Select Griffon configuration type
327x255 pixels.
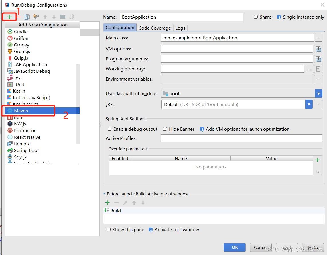pos(42,38)
